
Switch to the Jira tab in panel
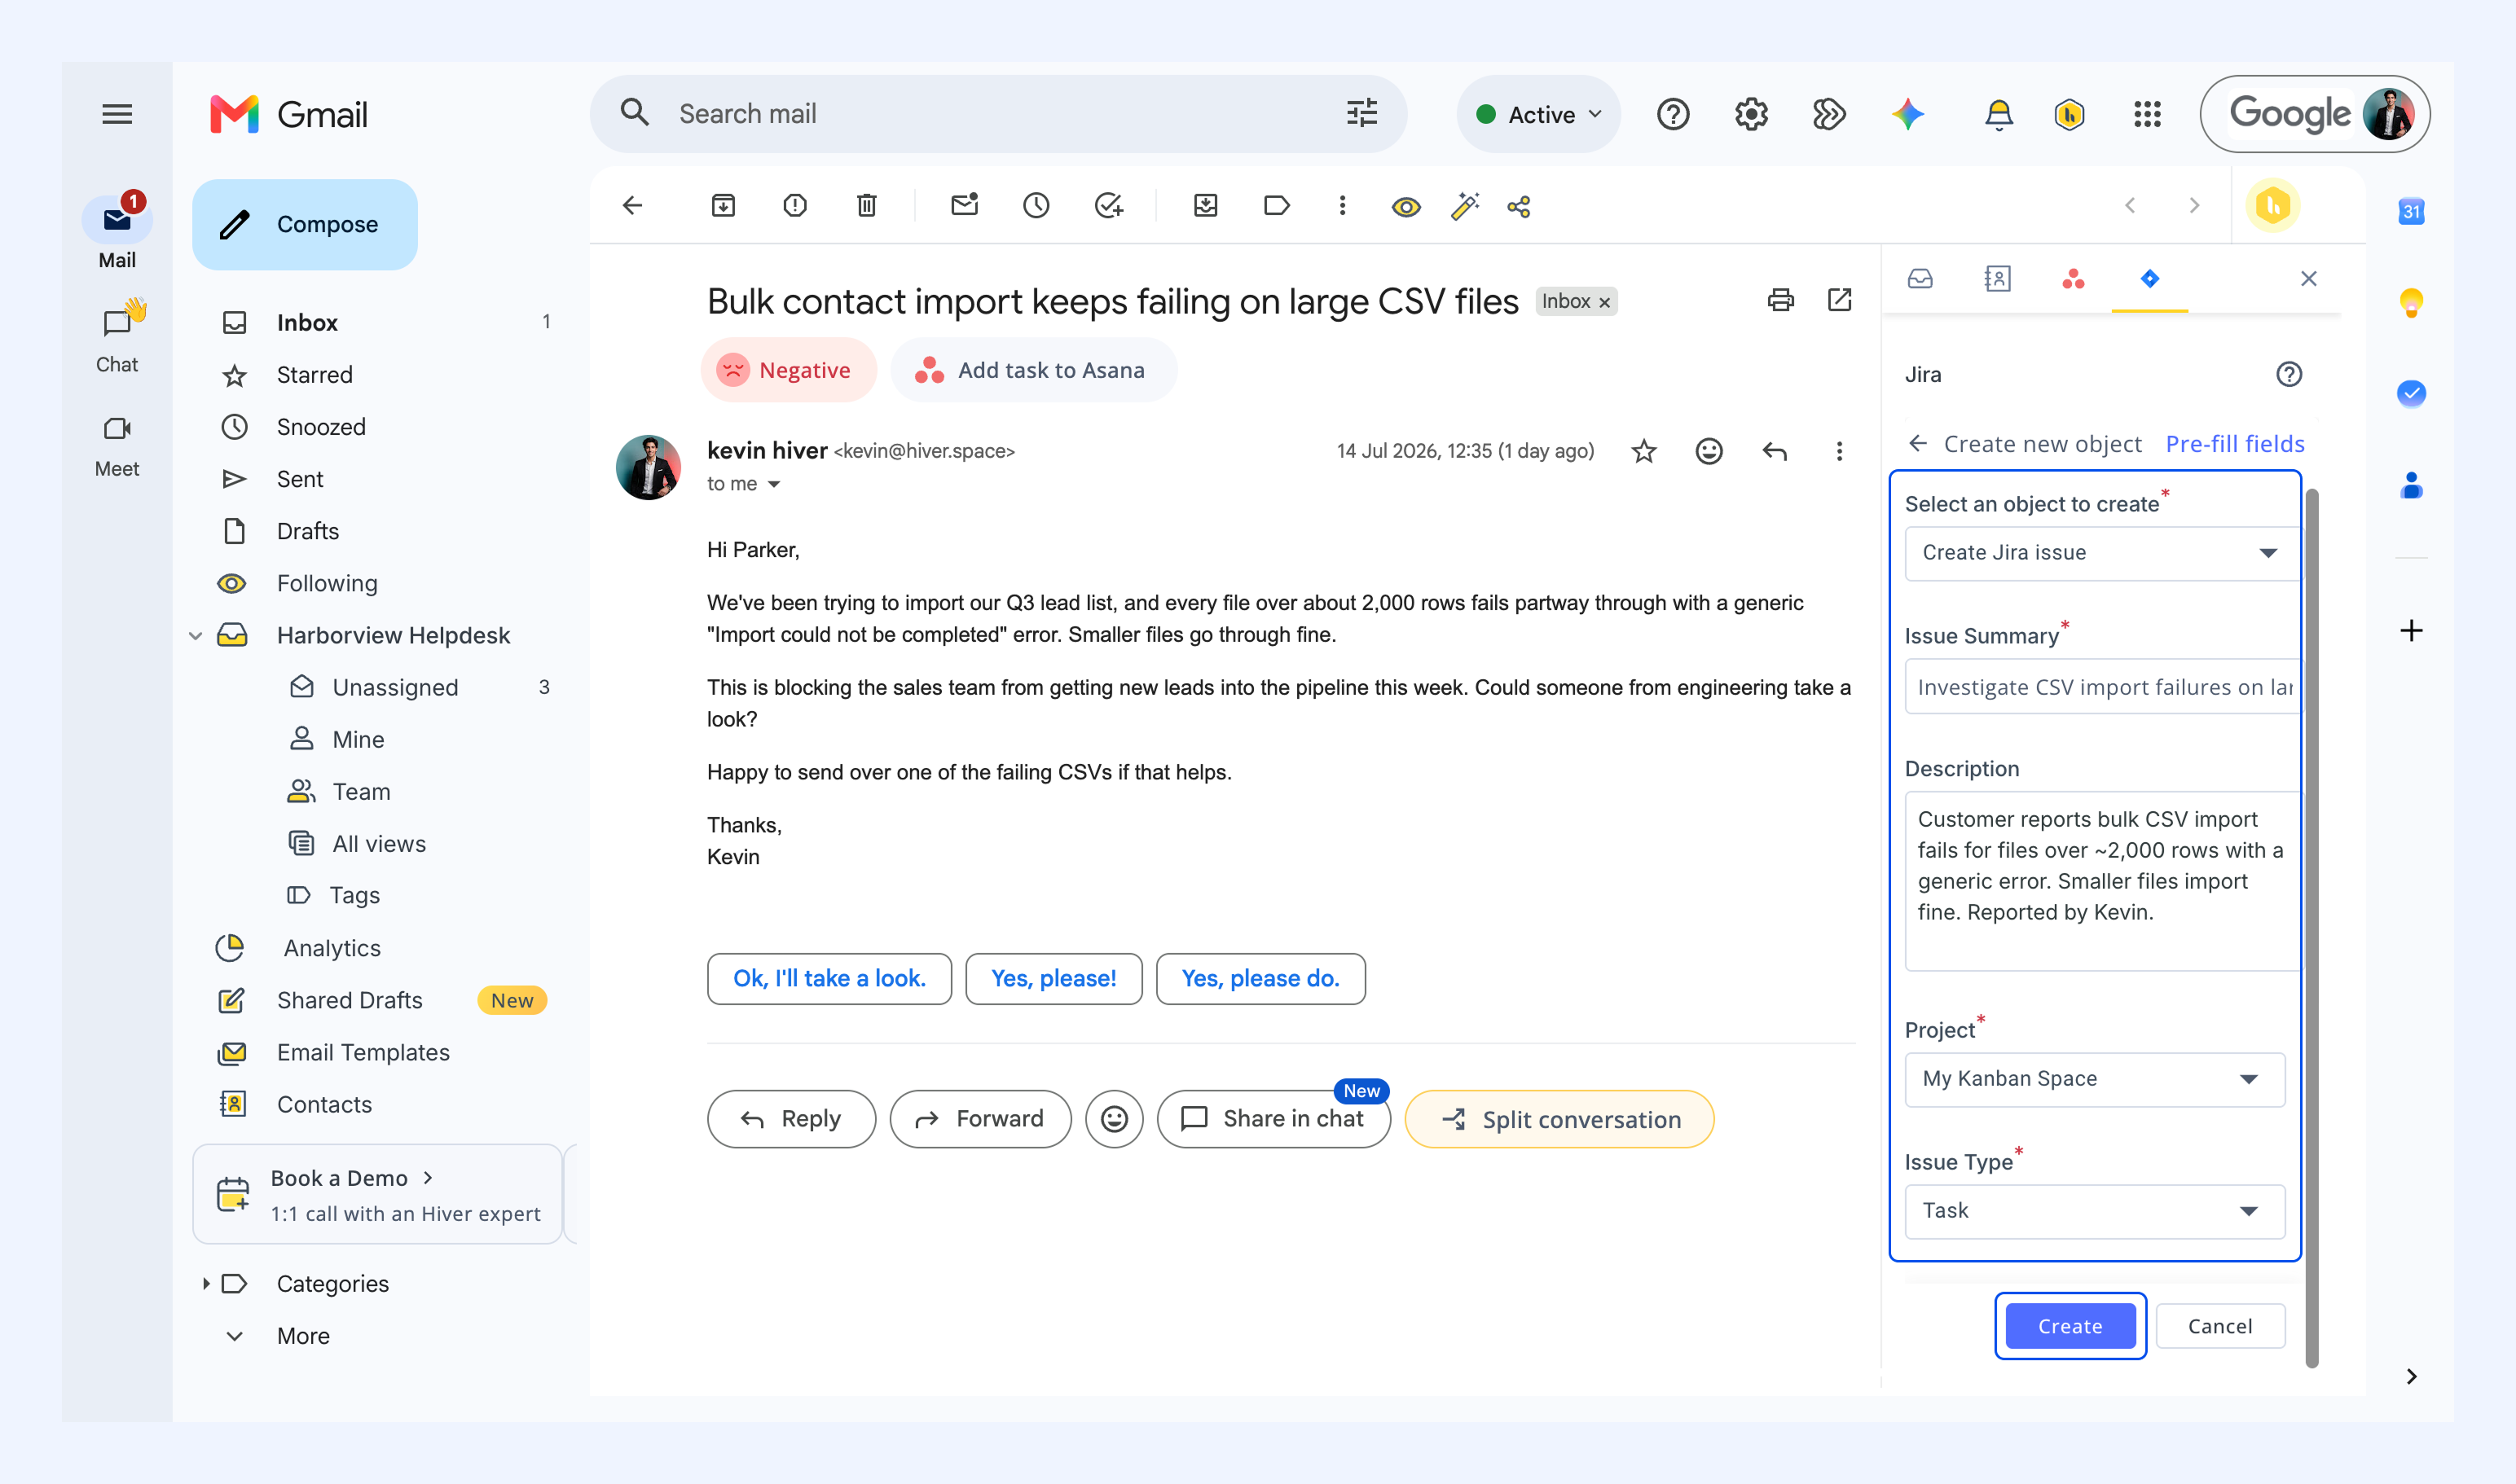click(x=2149, y=279)
